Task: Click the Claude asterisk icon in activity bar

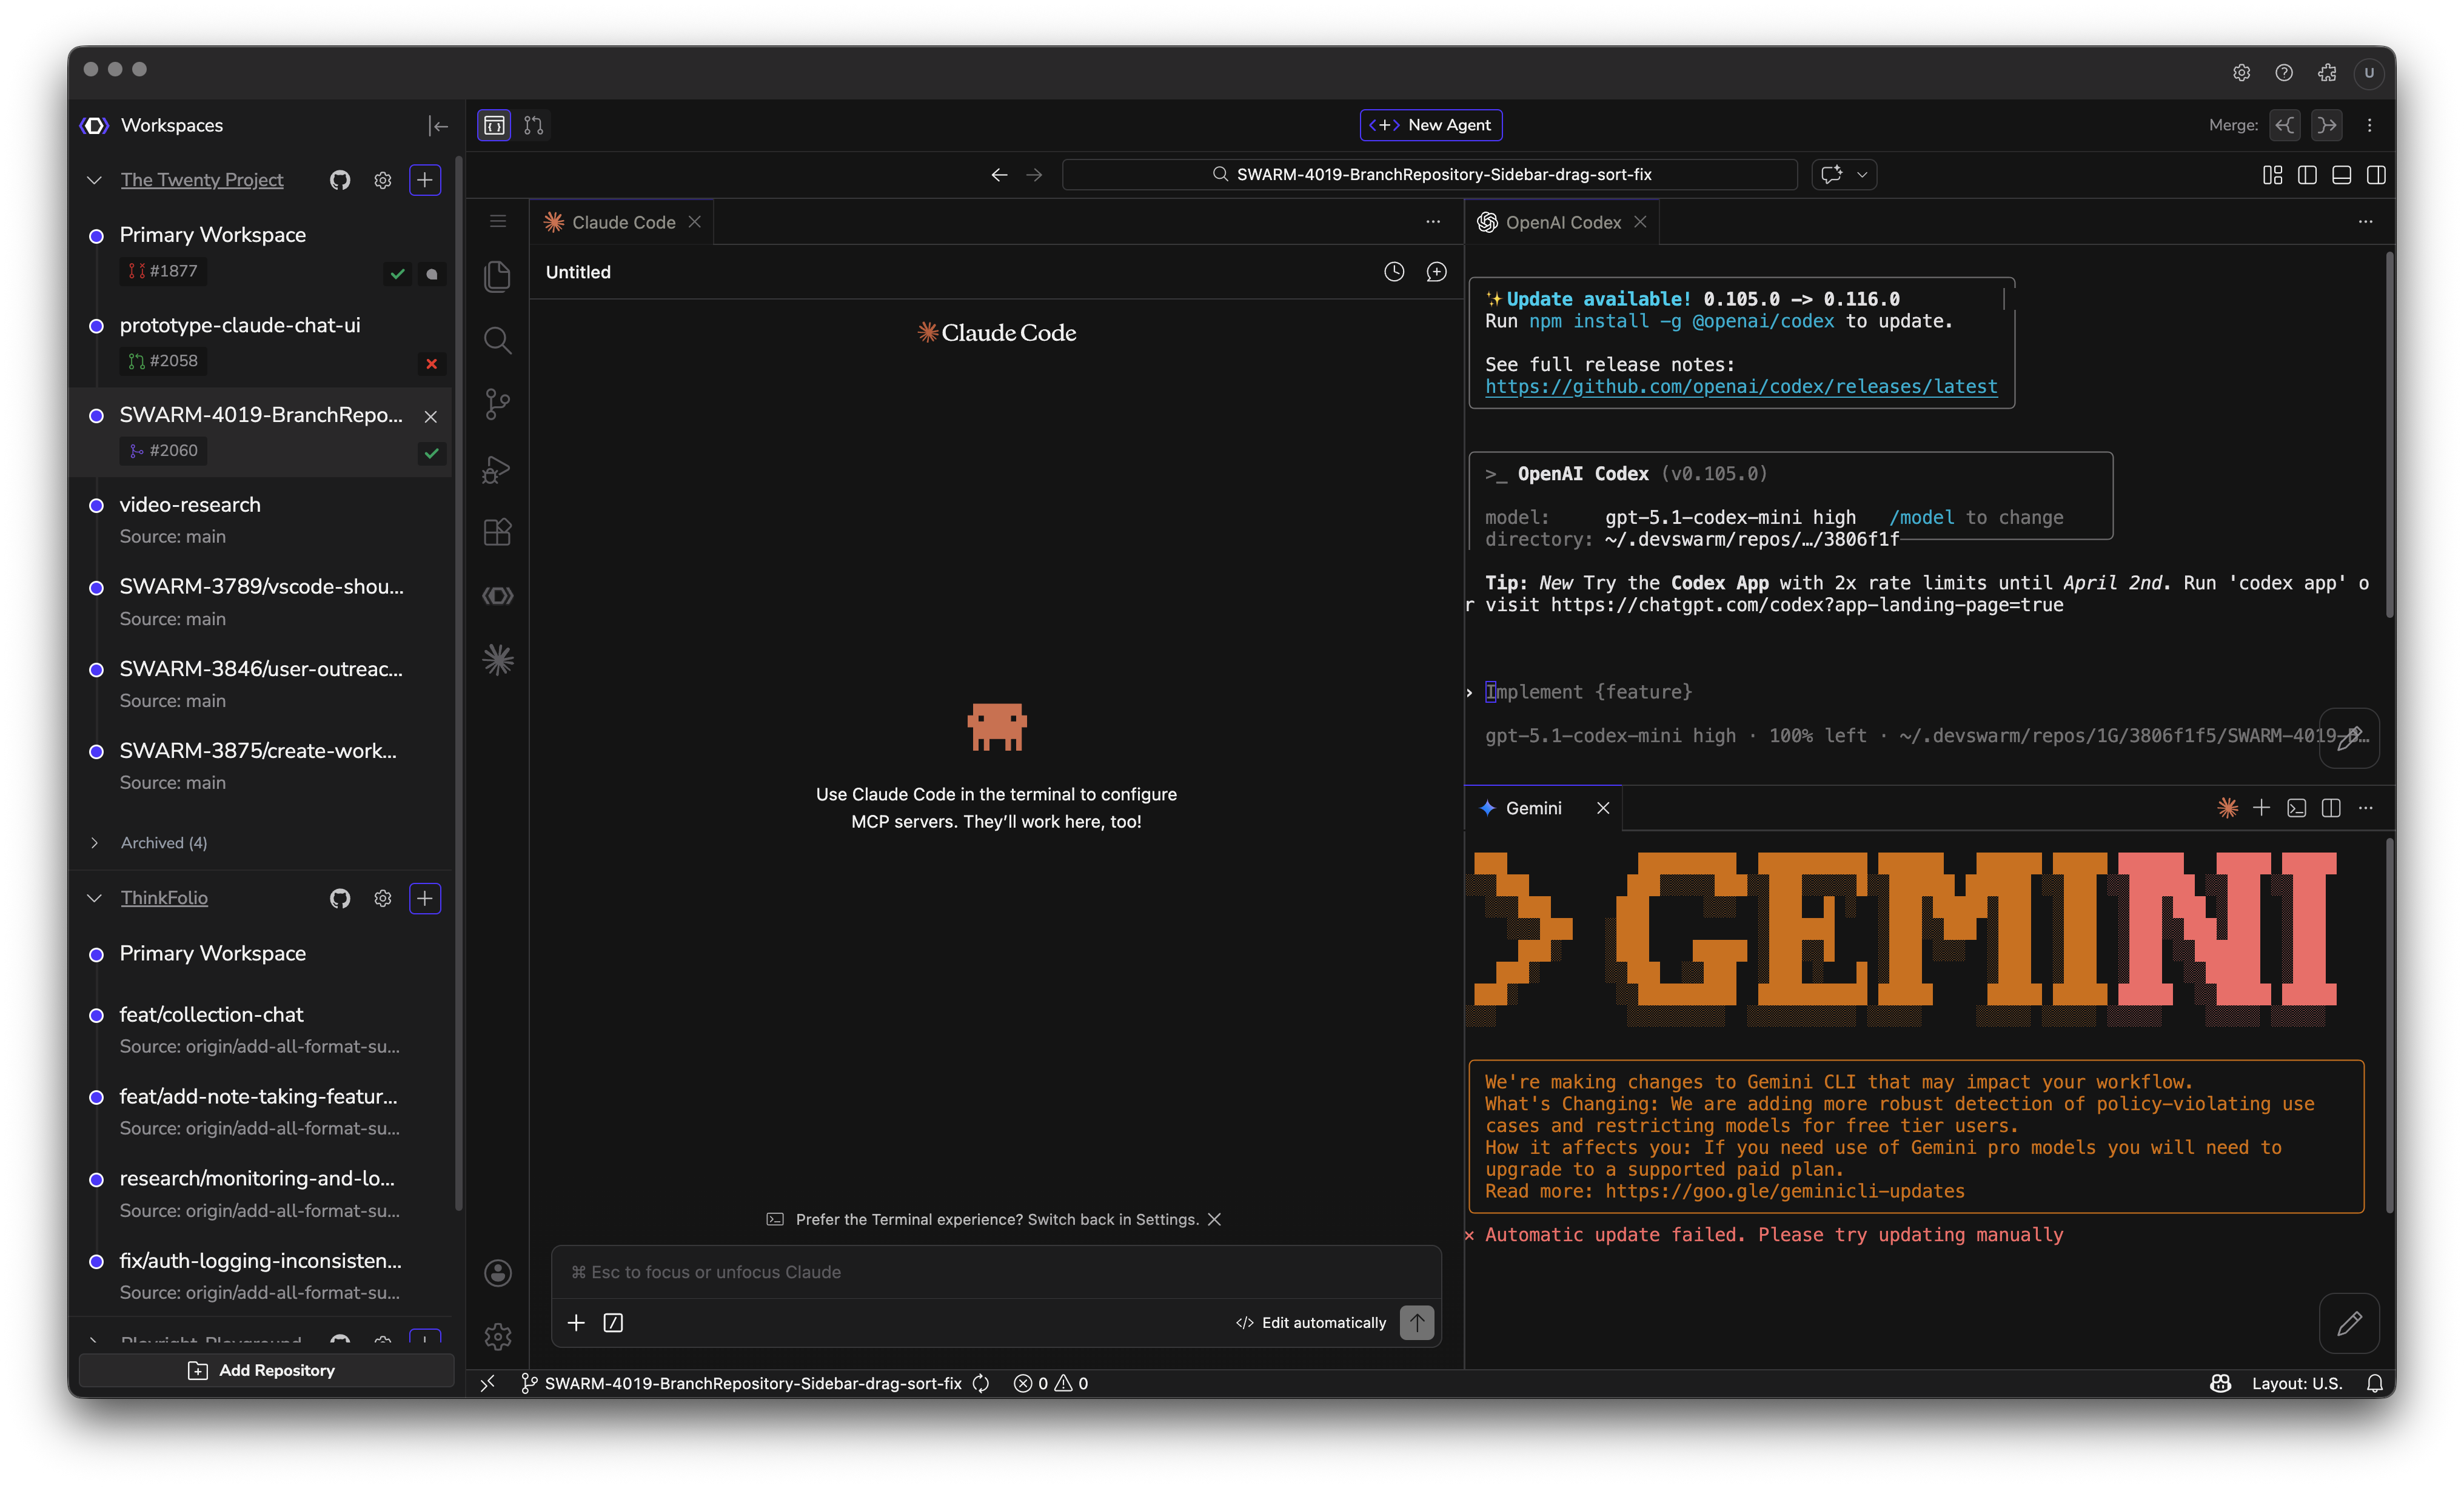Action: point(497,660)
